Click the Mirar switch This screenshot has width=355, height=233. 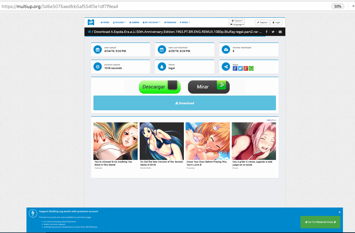[x=209, y=87]
